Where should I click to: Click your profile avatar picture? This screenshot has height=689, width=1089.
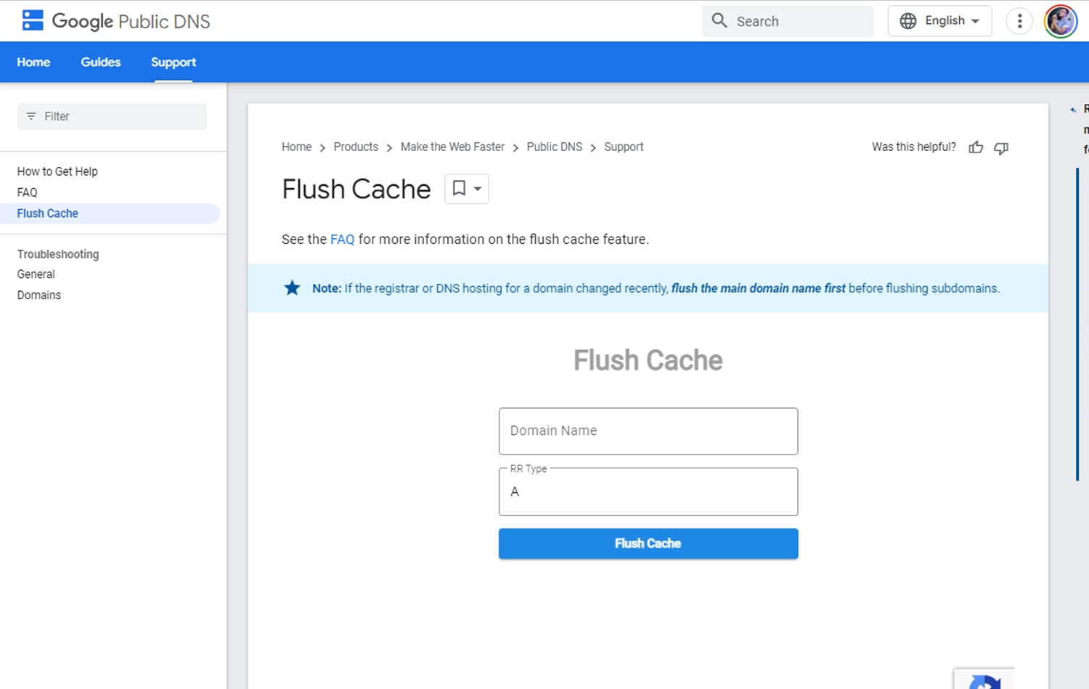(1061, 21)
